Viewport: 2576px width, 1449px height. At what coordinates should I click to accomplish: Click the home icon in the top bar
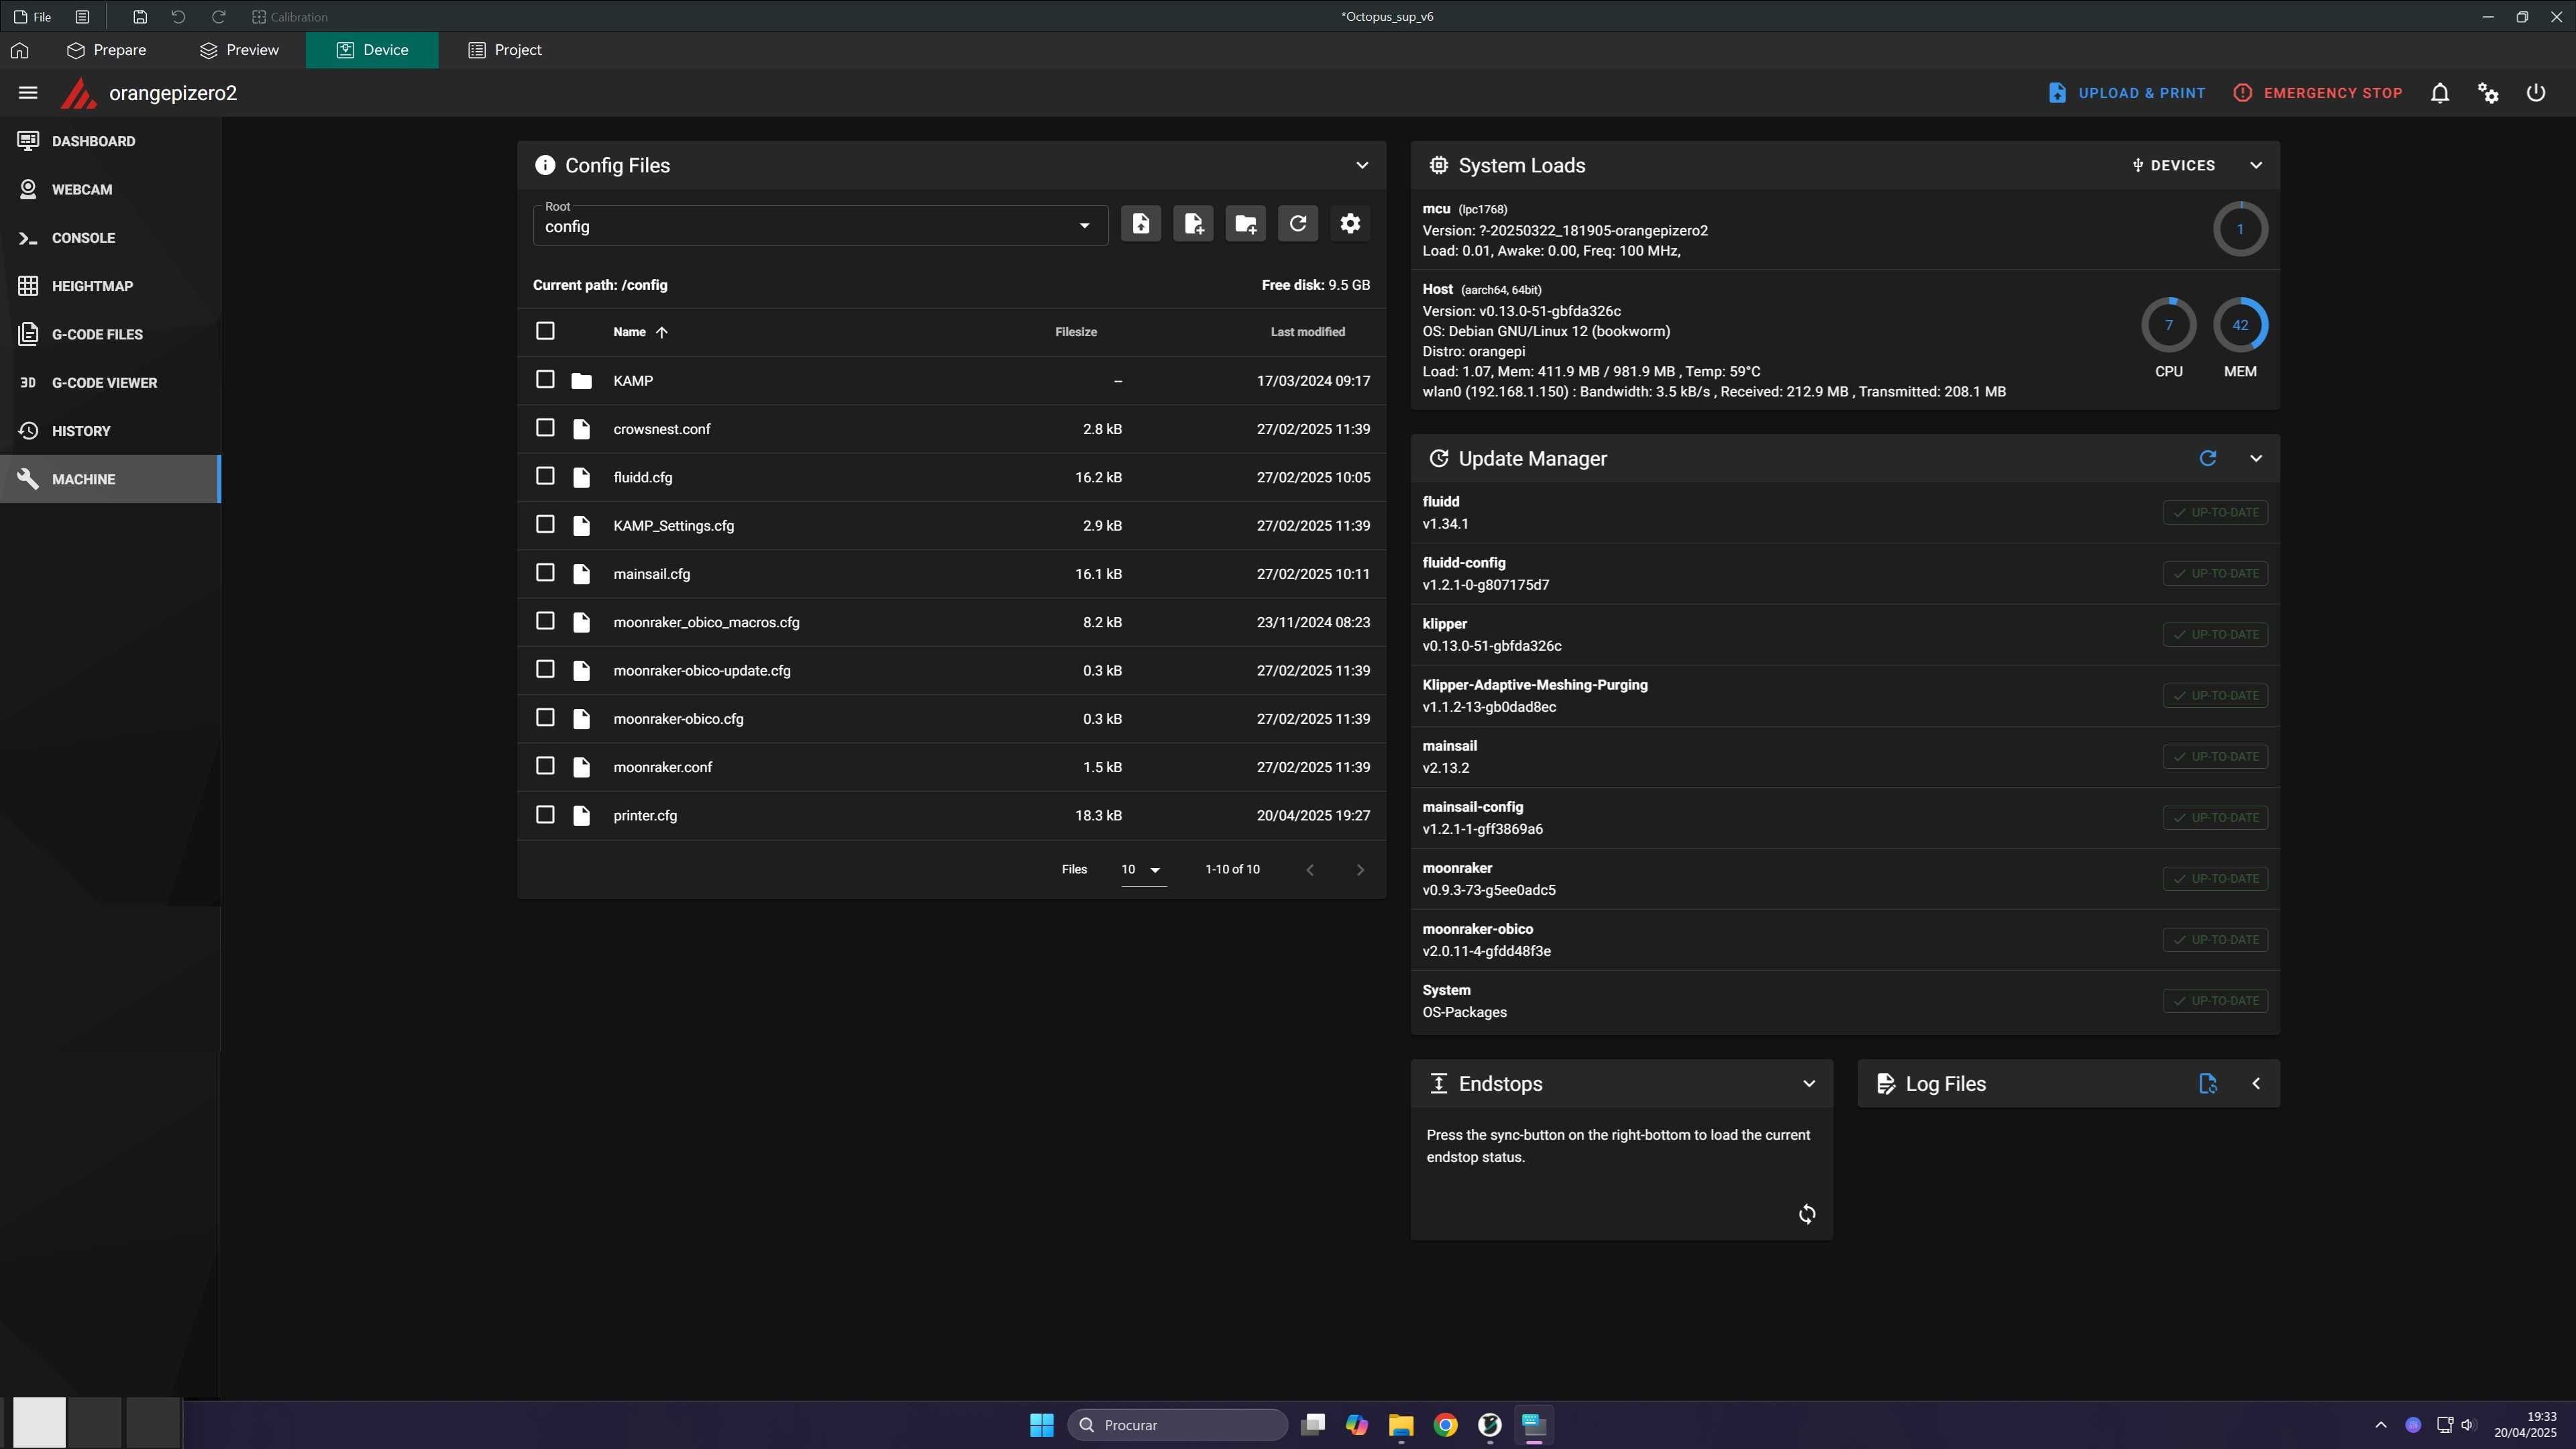click(20, 50)
